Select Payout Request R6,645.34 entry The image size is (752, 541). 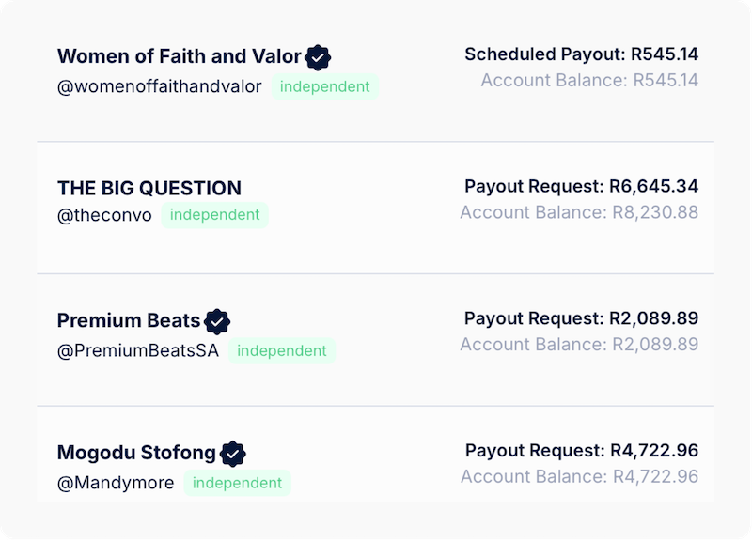point(581,186)
